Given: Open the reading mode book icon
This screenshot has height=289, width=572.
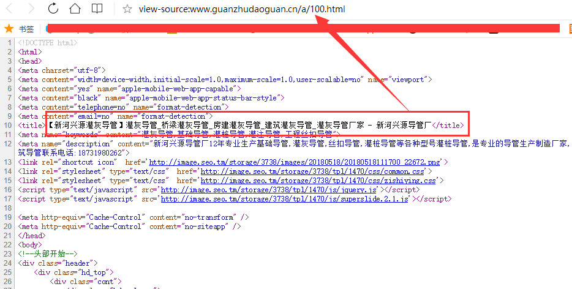Looking at the screenshot, I should pyautogui.click(x=97, y=9).
